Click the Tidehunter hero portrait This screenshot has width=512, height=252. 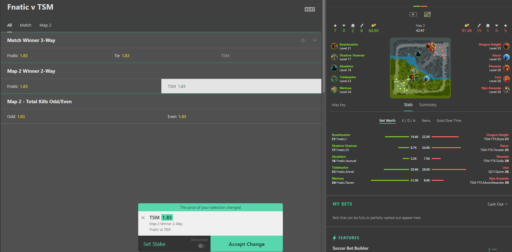click(334, 79)
